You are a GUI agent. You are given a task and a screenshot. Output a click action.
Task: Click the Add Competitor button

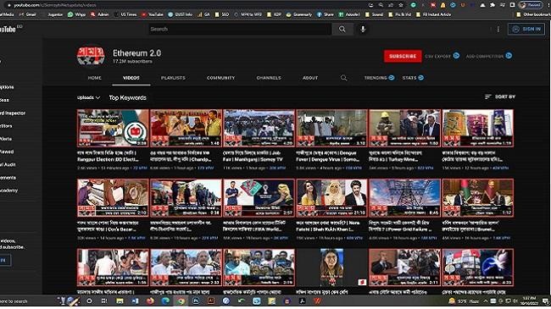[x=489, y=56]
